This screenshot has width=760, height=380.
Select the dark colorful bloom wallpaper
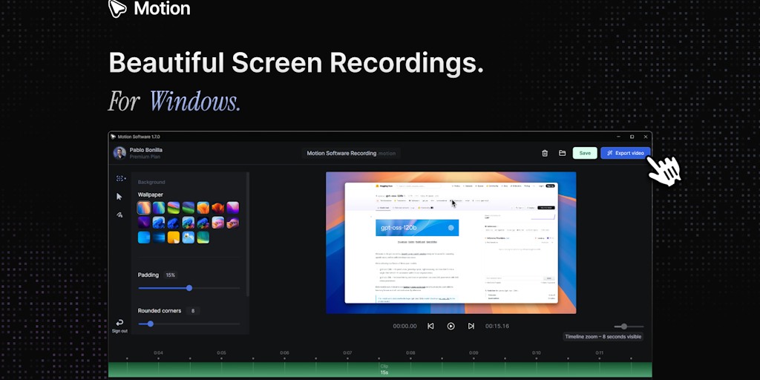coord(203,223)
